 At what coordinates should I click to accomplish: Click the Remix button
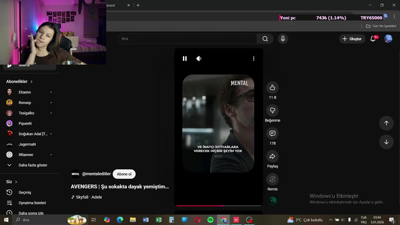(272, 179)
